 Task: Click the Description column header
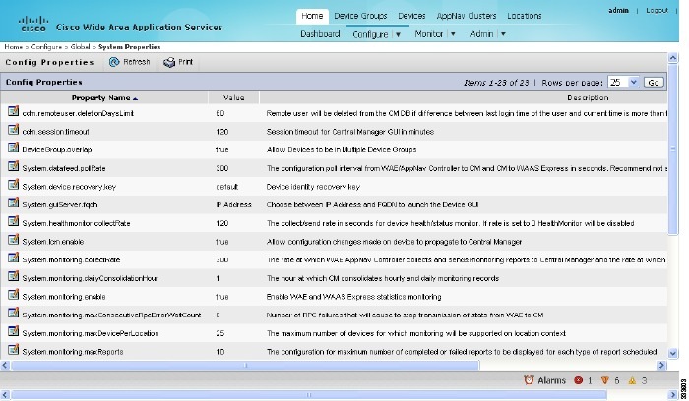(588, 98)
